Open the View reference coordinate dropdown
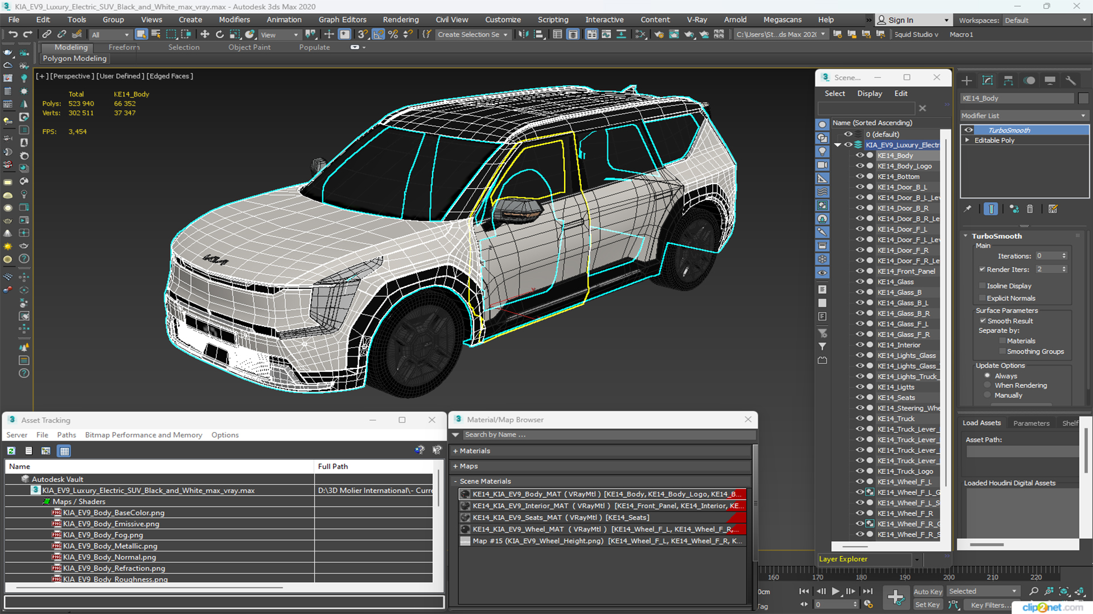Image resolution: width=1093 pixels, height=614 pixels. pyautogui.click(x=279, y=35)
